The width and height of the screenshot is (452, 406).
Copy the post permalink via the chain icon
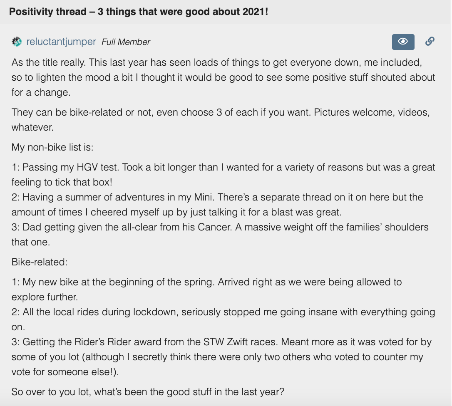(430, 41)
